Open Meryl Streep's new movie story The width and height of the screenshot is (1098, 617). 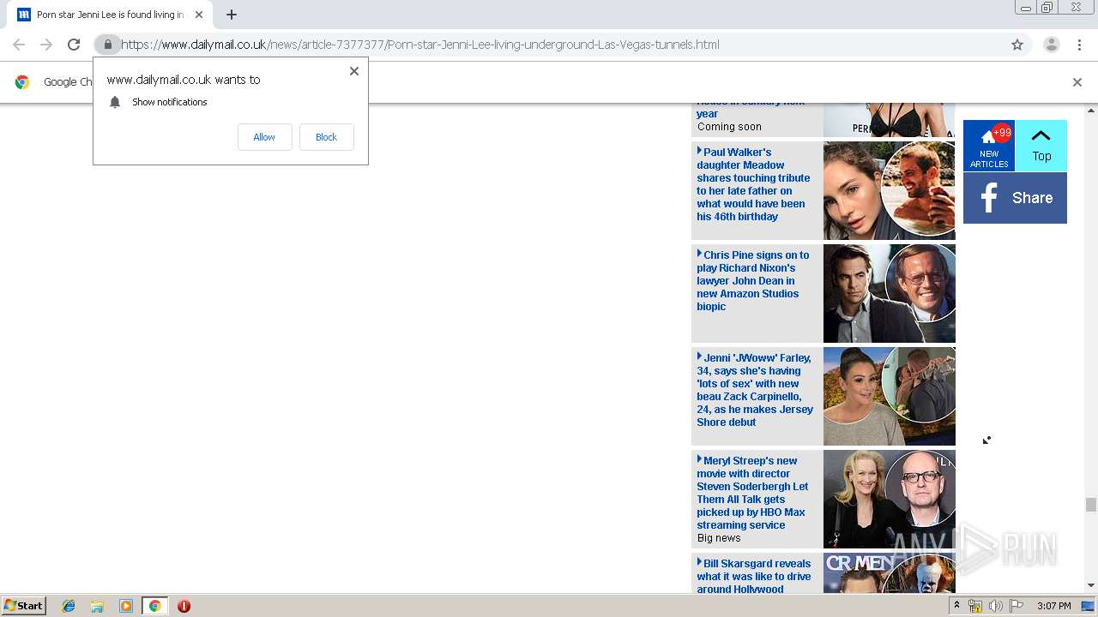tap(753, 493)
